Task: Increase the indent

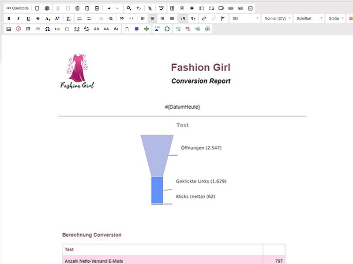Action: [x=110, y=18]
